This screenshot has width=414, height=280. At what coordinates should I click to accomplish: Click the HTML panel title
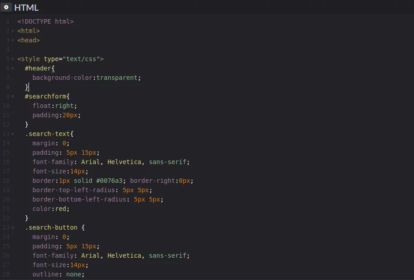tap(26, 8)
